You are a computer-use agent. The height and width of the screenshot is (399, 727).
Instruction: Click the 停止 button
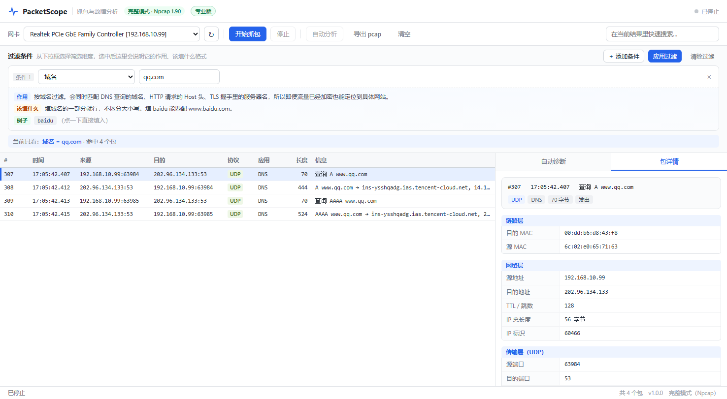click(x=283, y=34)
